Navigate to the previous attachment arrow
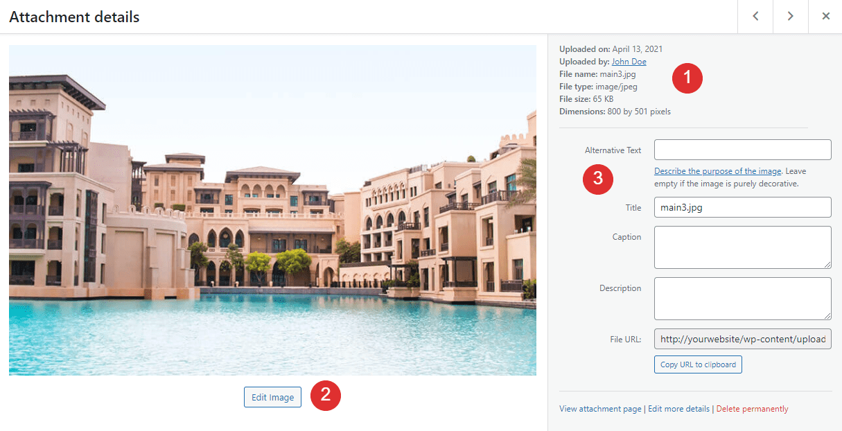The width and height of the screenshot is (842, 431). tap(755, 16)
